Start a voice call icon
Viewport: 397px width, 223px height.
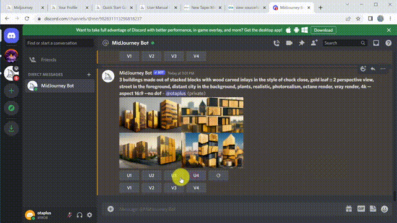coord(277,43)
